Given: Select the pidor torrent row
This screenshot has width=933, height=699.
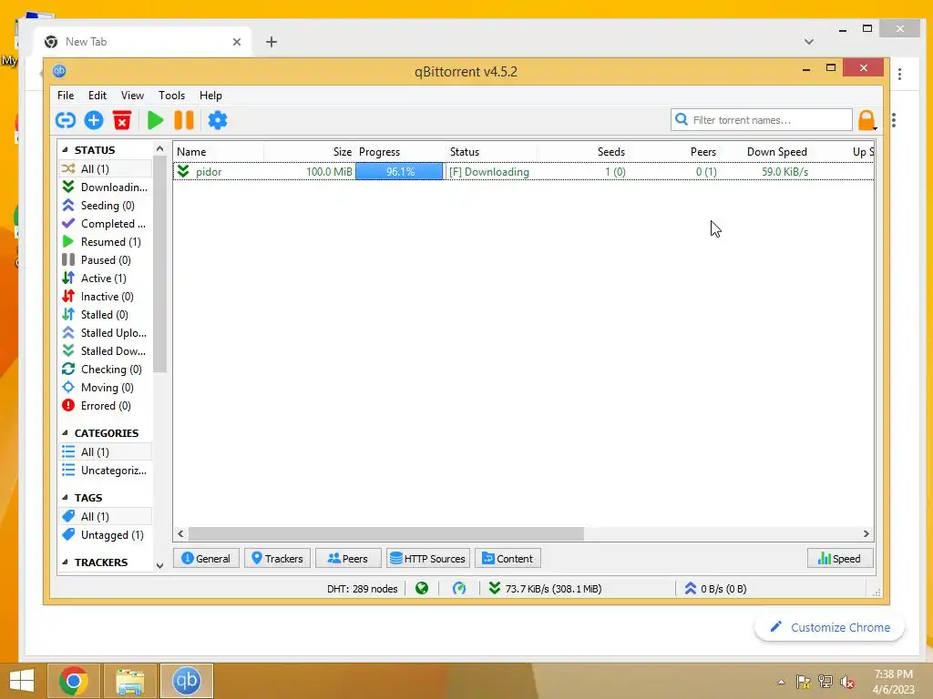Looking at the screenshot, I should click(x=524, y=172).
